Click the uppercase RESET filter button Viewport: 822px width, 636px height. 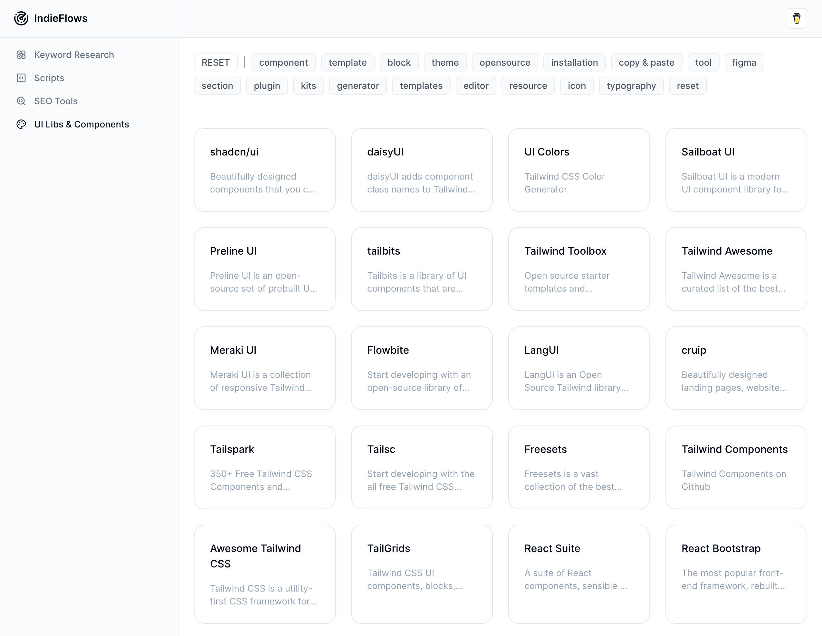216,62
